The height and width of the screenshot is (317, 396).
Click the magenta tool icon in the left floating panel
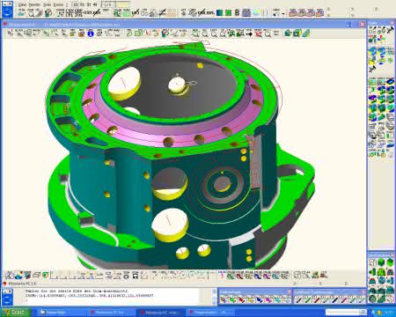[268, 299]
